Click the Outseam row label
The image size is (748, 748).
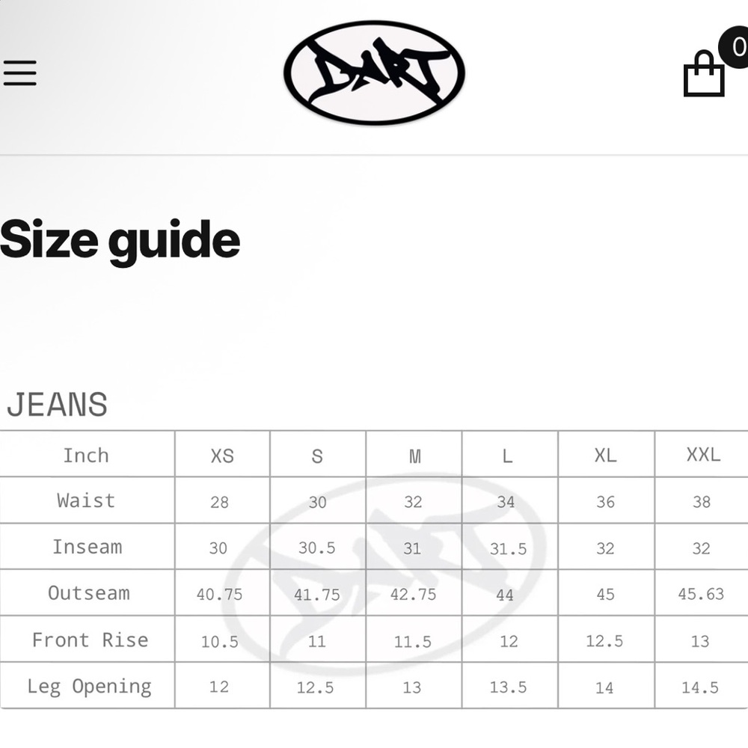click(x=88, y=593)
